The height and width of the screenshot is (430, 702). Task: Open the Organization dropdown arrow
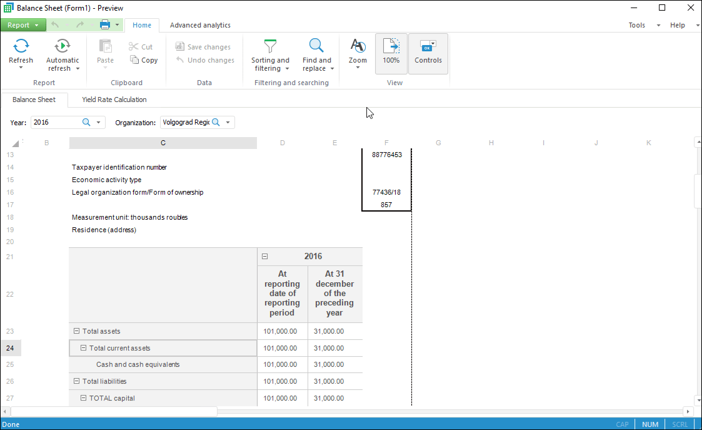(228, 123)
